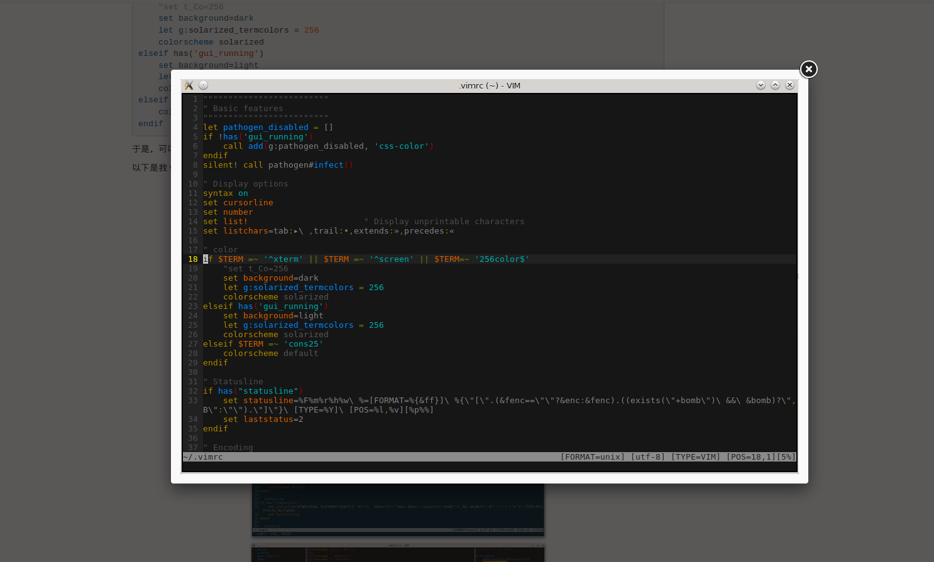Click '[POS=18,1][5%]' in the status line
934x562 pixels.
click(x=761, y=457)
